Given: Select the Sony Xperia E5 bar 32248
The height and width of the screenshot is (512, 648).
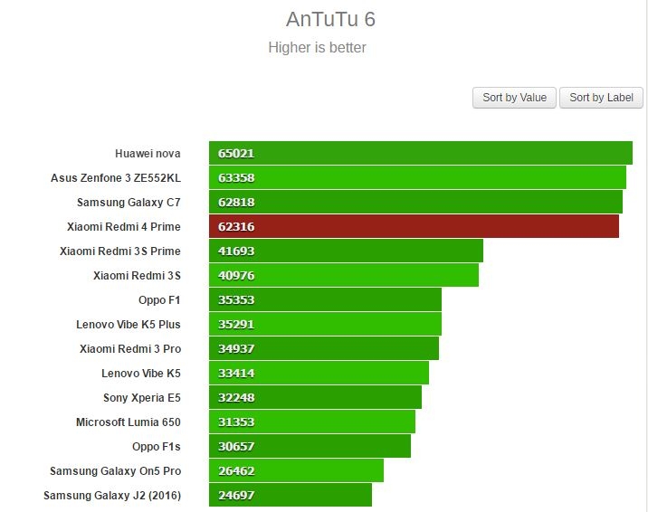Looking at the screenshot, I should tap(315, 397).
